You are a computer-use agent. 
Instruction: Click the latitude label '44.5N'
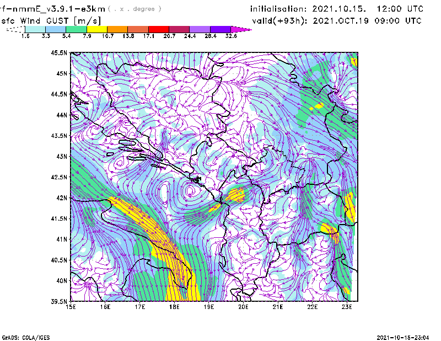59,94
